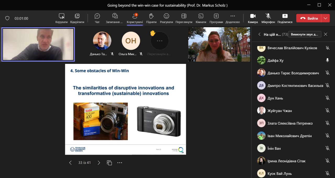Viewport: 335px width, 178px height.
Task: Expand dropdown arrow next to Вийти
Action: click(325, 18)
